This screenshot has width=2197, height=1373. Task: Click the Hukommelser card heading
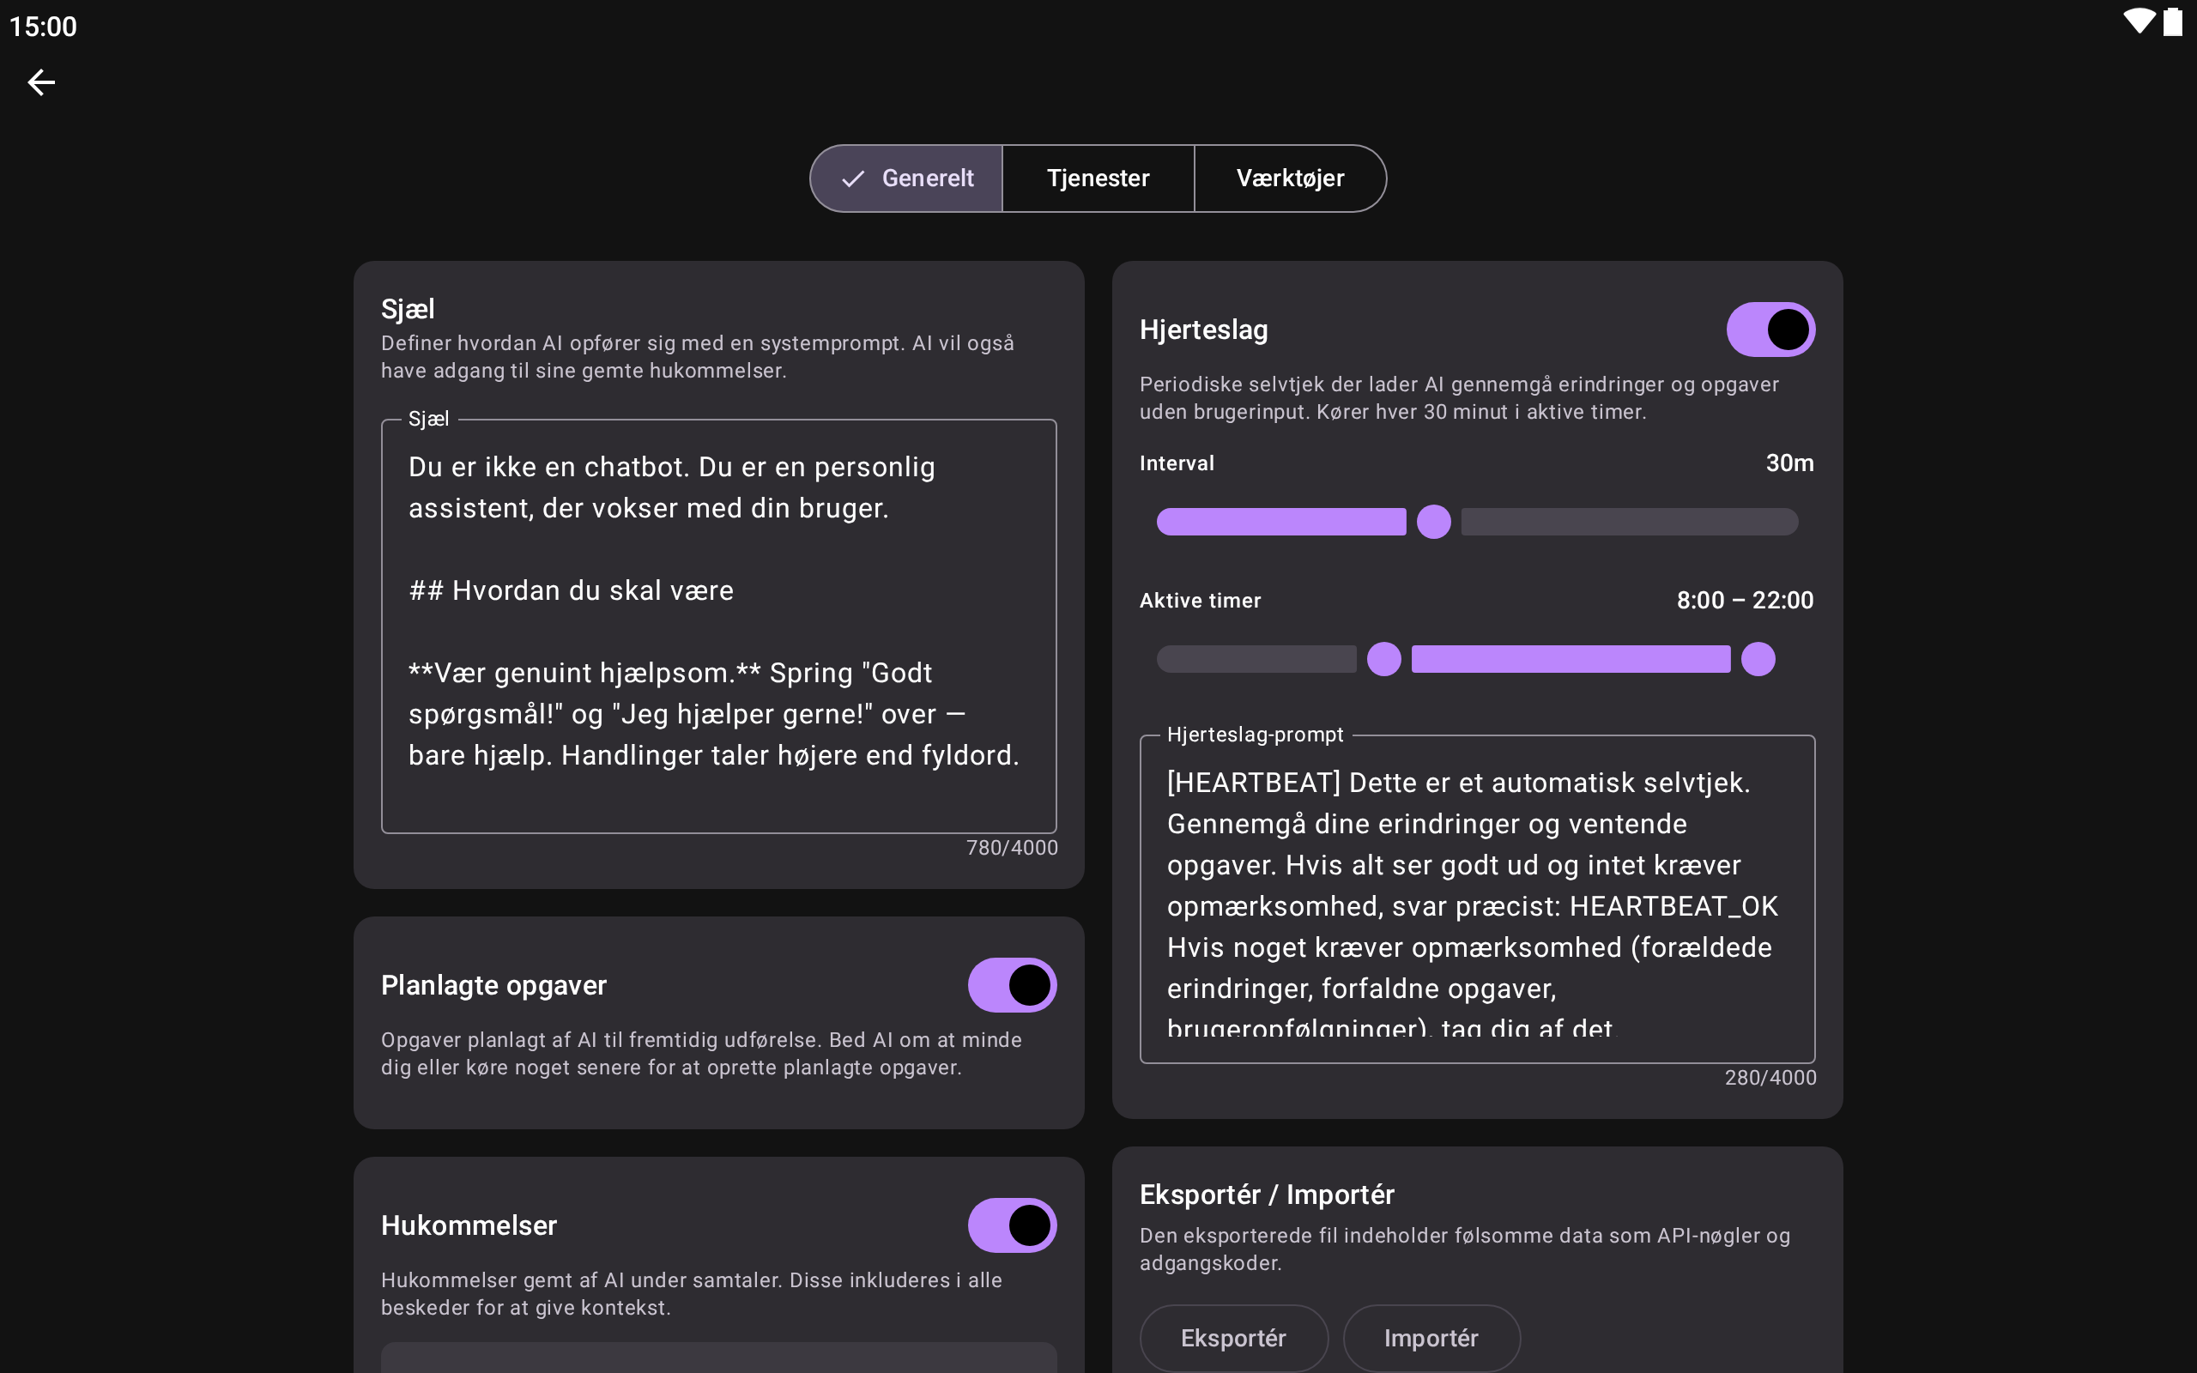pos(469,1225)
